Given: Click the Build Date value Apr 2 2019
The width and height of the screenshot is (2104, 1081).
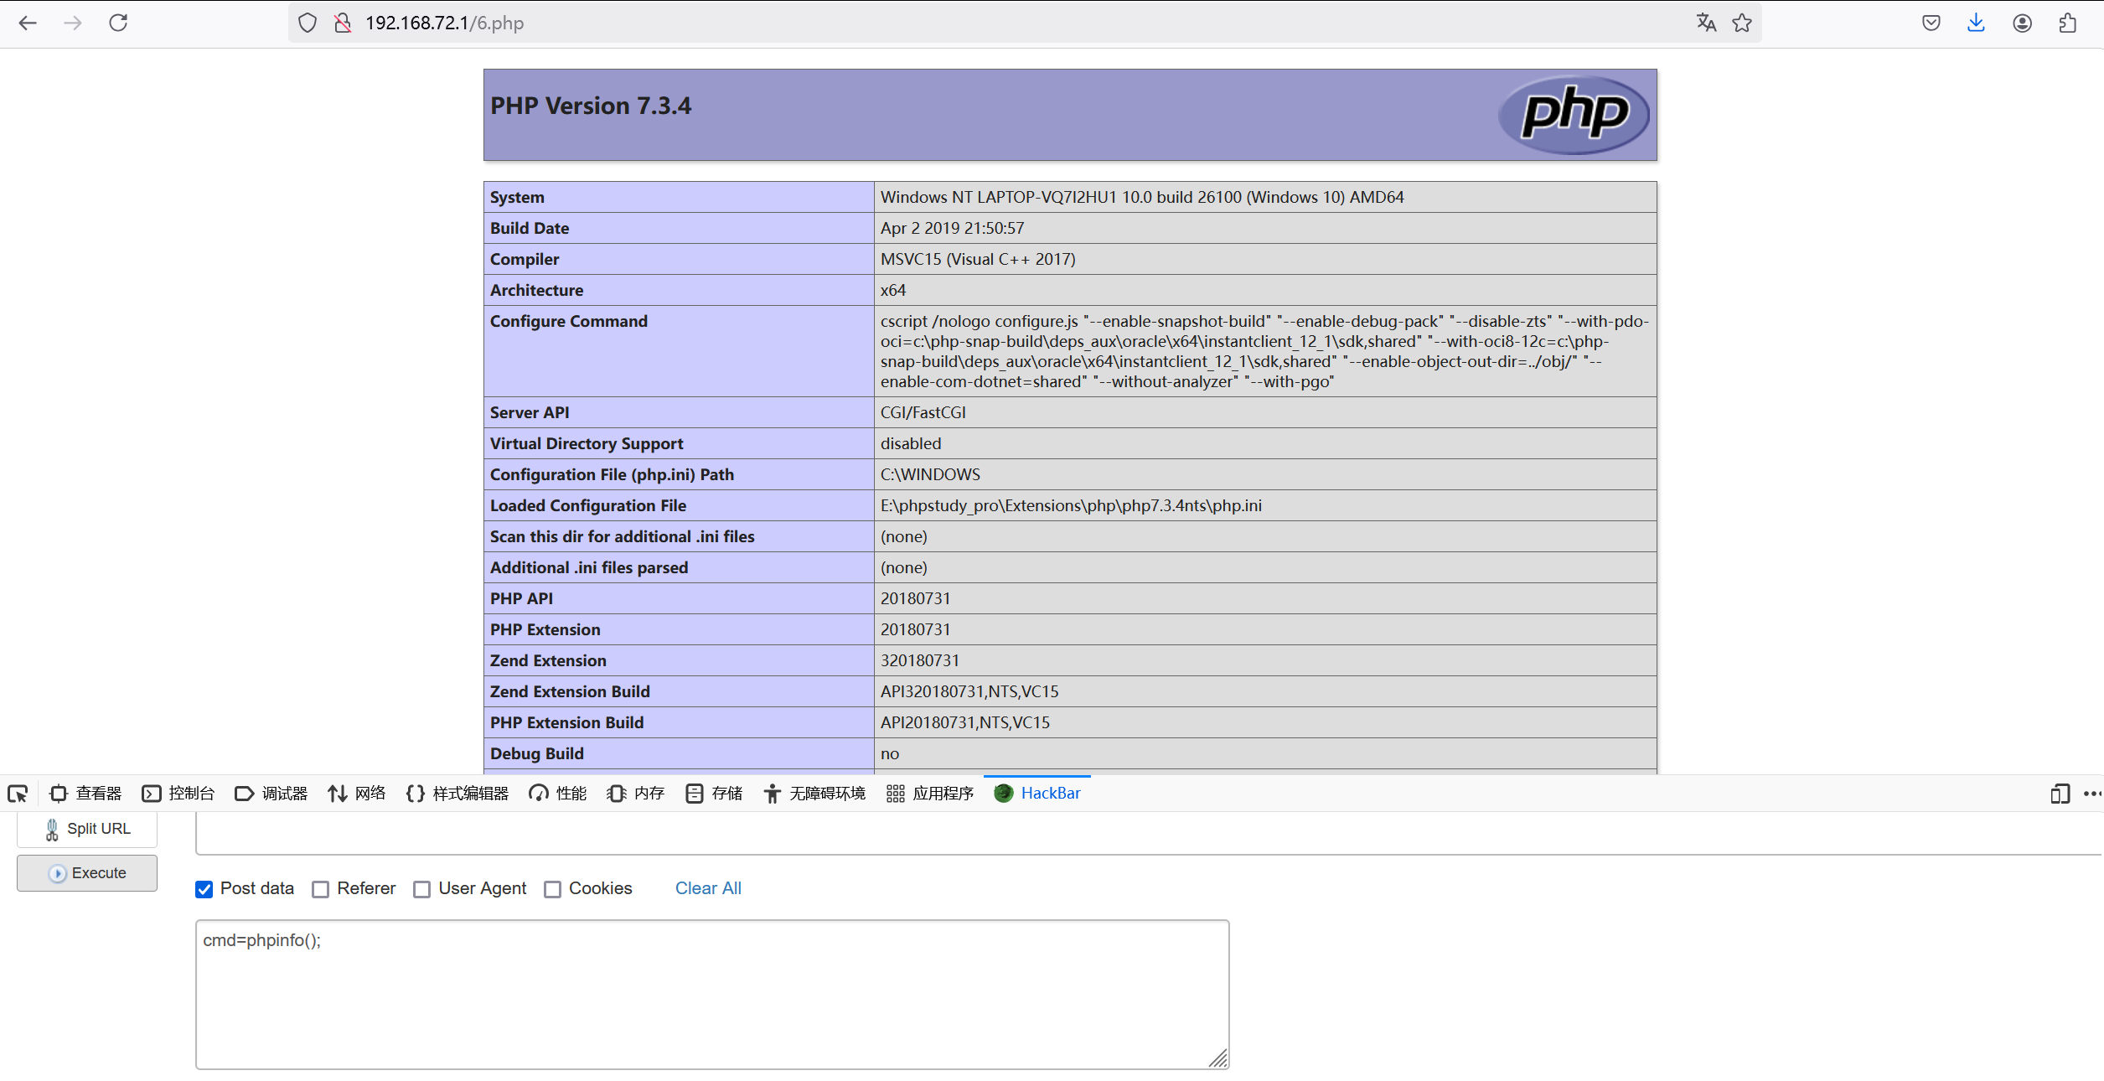Looking at the screenshot, I should coord(952,228).
